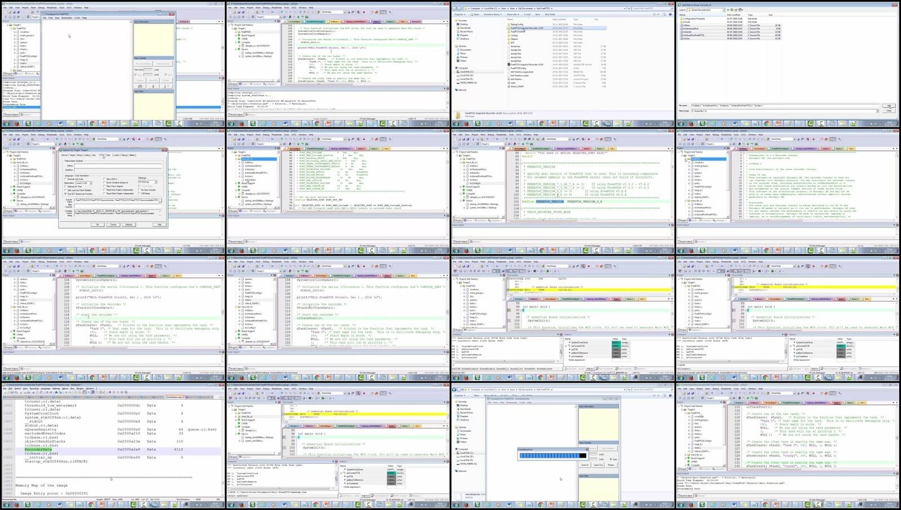Open the thumbnail with the Add Files dialog
The height and width of the screenshot is (510, 901).
click(788, 64)
